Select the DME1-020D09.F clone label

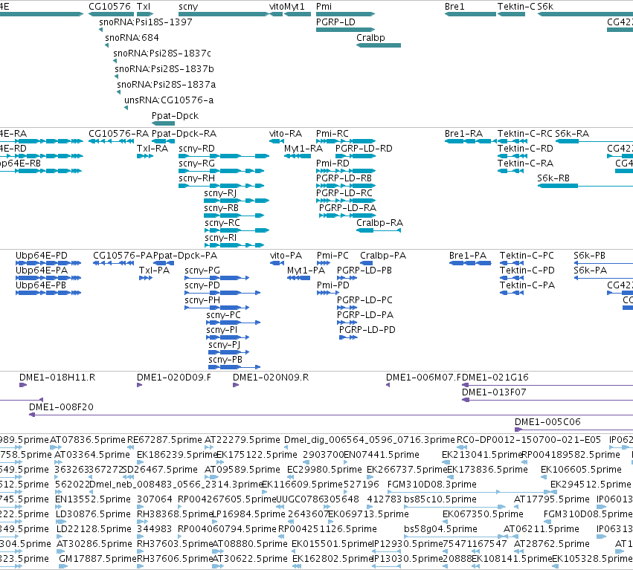[x=174, y=378]
